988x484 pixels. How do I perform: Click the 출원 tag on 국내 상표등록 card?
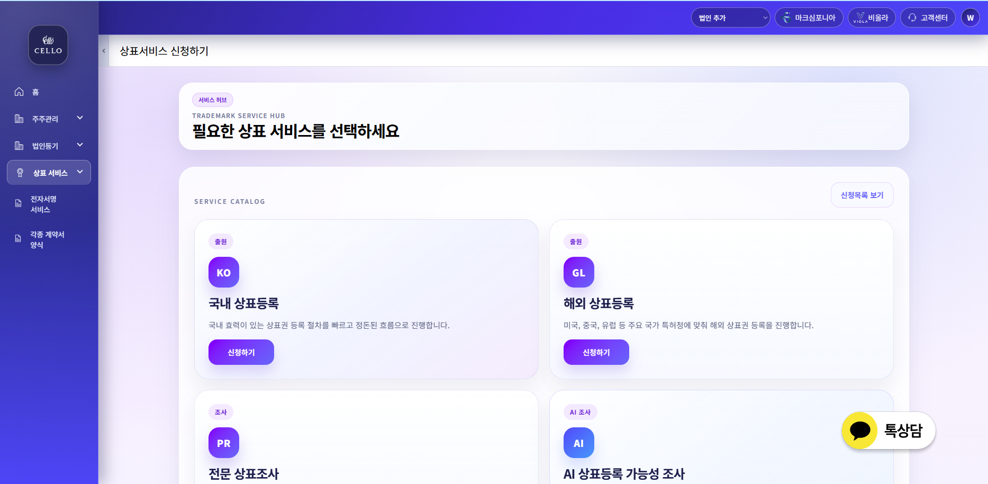(x=221, y=241)
